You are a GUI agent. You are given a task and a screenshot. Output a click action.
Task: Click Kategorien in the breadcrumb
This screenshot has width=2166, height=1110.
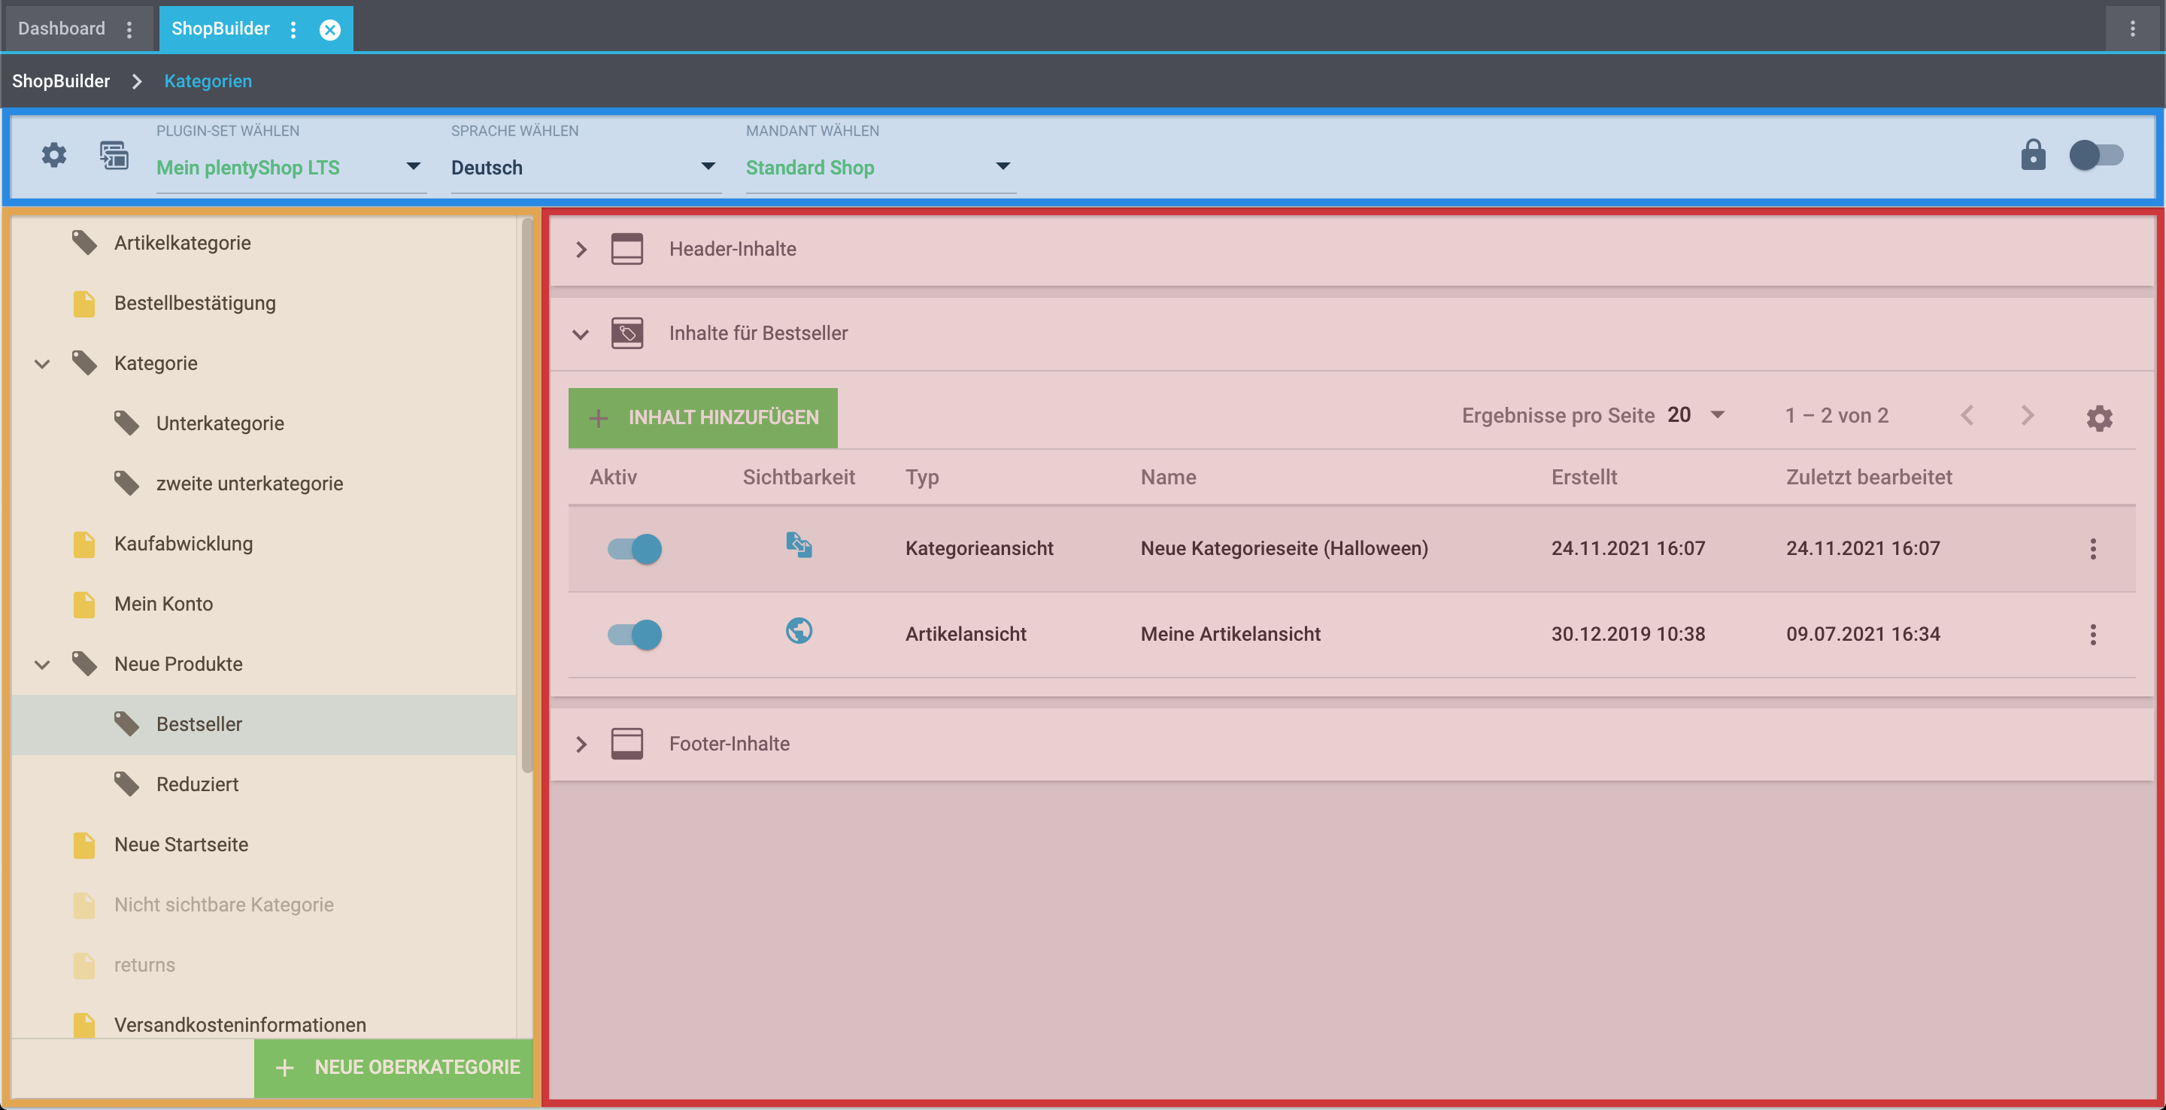[208, 80]
